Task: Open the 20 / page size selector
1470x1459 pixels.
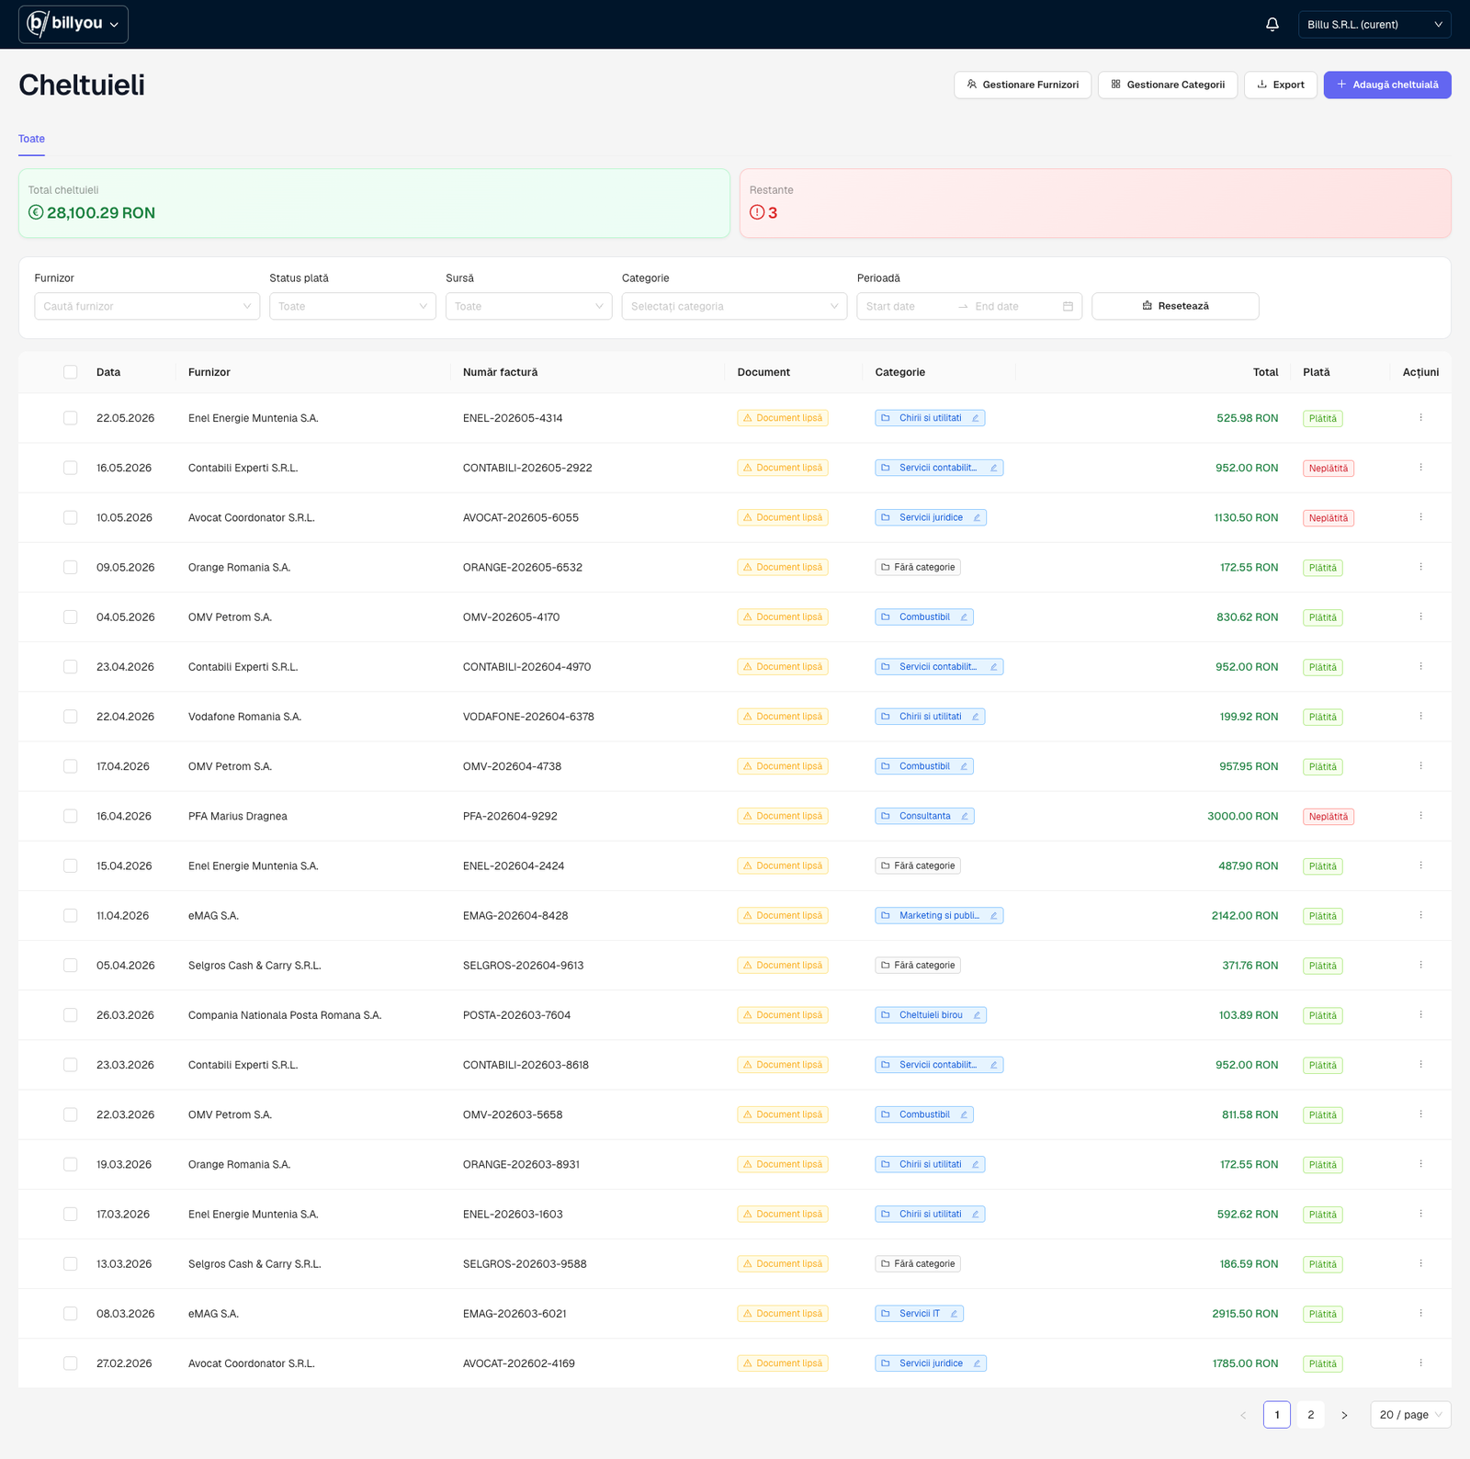Action: (x=1410, y=1415)
